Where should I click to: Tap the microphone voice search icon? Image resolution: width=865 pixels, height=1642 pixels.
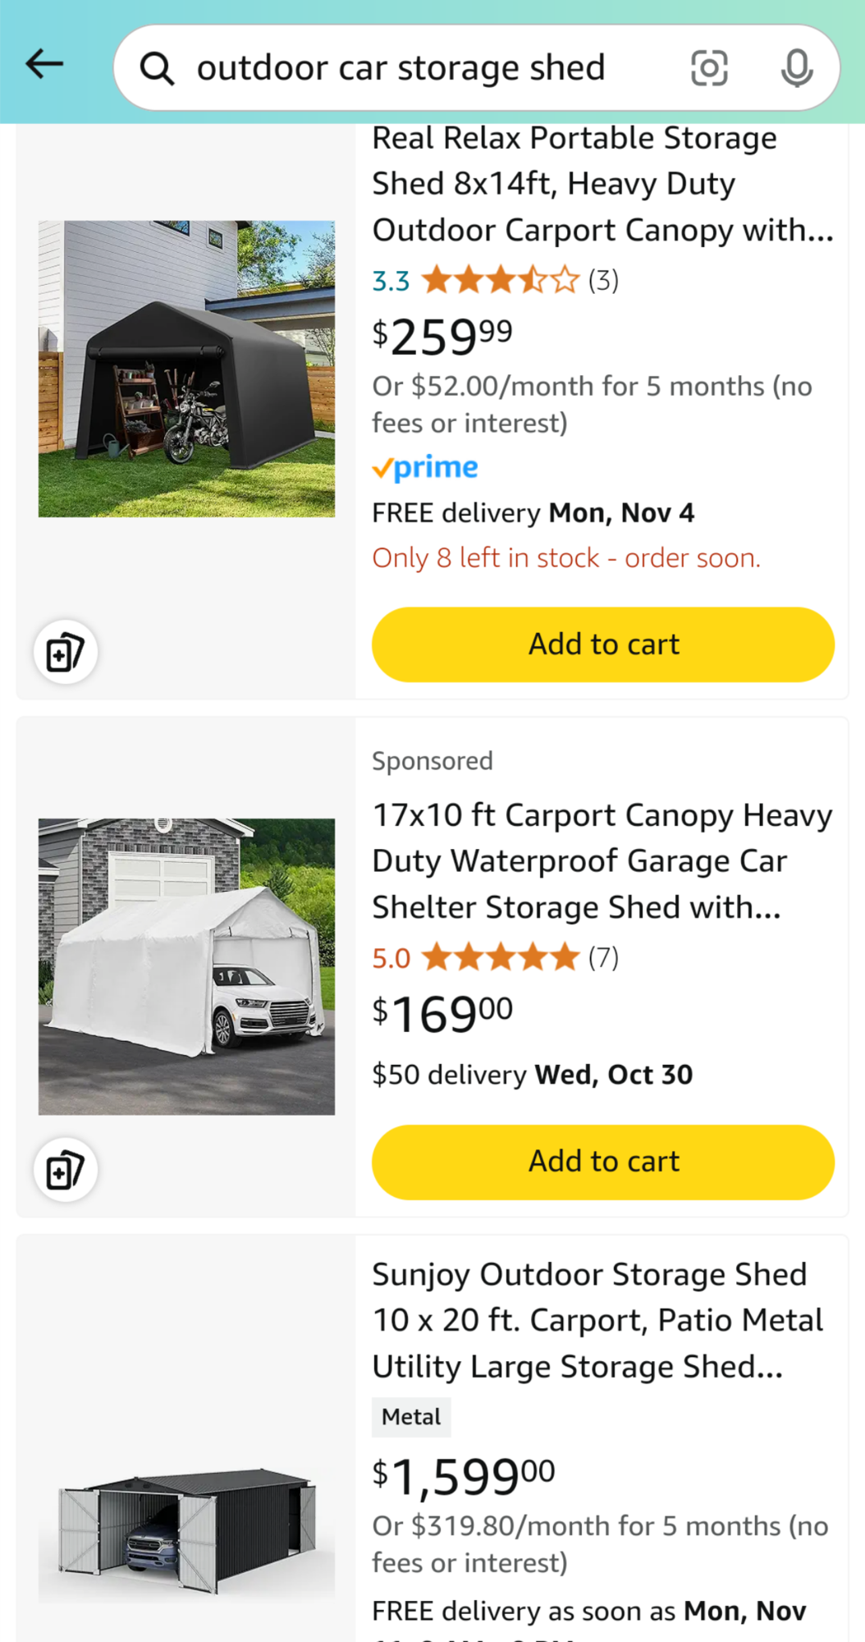click(x=796, y=68)
